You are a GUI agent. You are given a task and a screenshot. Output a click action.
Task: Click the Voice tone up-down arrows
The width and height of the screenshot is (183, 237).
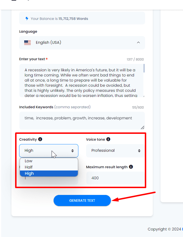tap(139, 151)
